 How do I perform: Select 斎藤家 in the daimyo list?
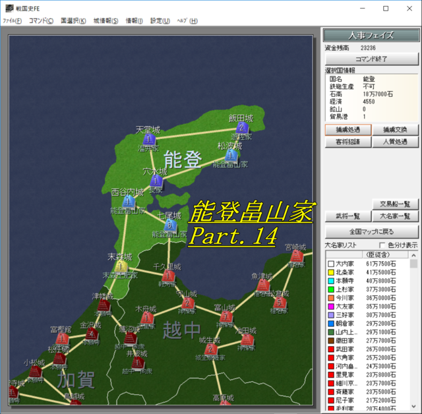coord(368,392)
